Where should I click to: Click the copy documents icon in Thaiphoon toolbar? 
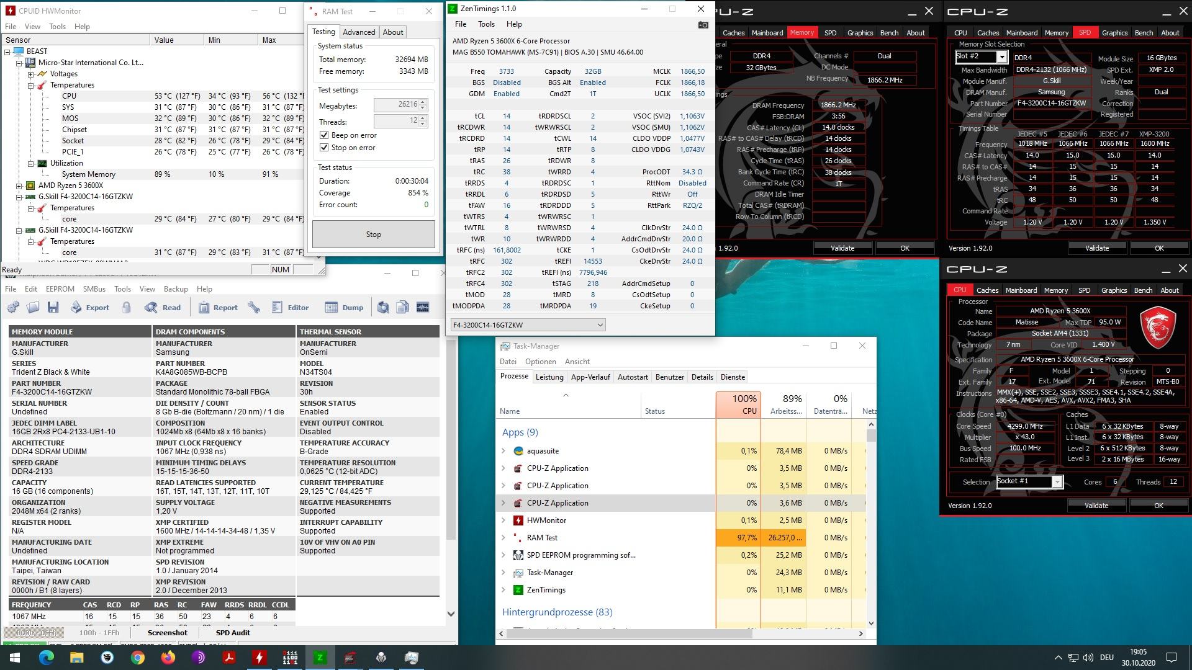pyautogui.click(x=403, y=307)
